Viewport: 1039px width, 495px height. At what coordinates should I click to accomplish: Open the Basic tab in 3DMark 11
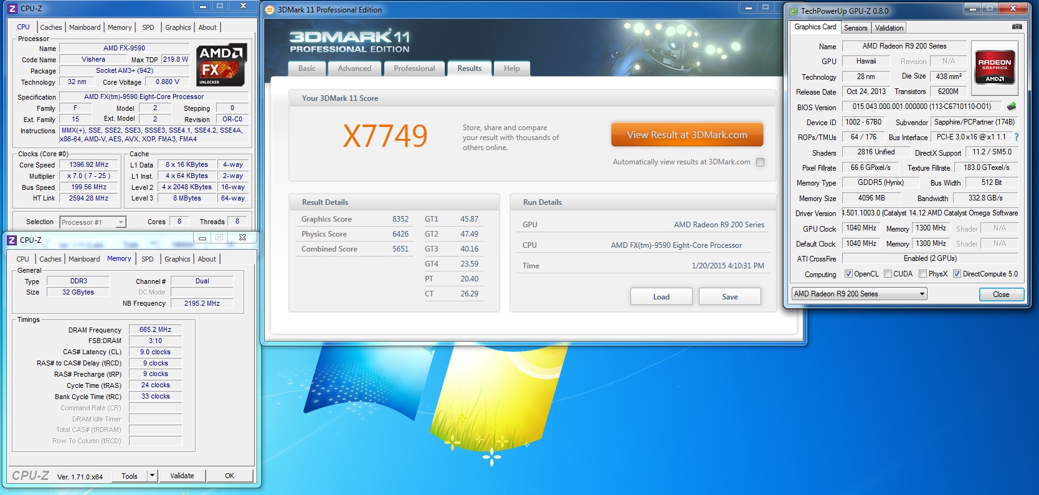(x=306, y=68)
